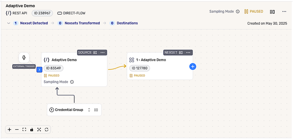Viewport: 293px width, 139px height.
Task: Open the SOURCE node three-dot menu
Action: (x=103, y=52)
